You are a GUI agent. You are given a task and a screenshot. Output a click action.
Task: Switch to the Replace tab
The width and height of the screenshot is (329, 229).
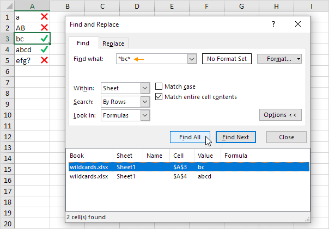113,44
